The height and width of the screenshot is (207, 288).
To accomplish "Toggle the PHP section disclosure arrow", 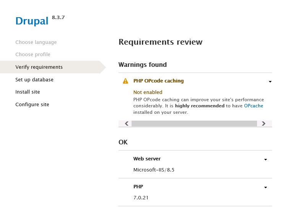I will pyautogui.click(x=265, y=188).
